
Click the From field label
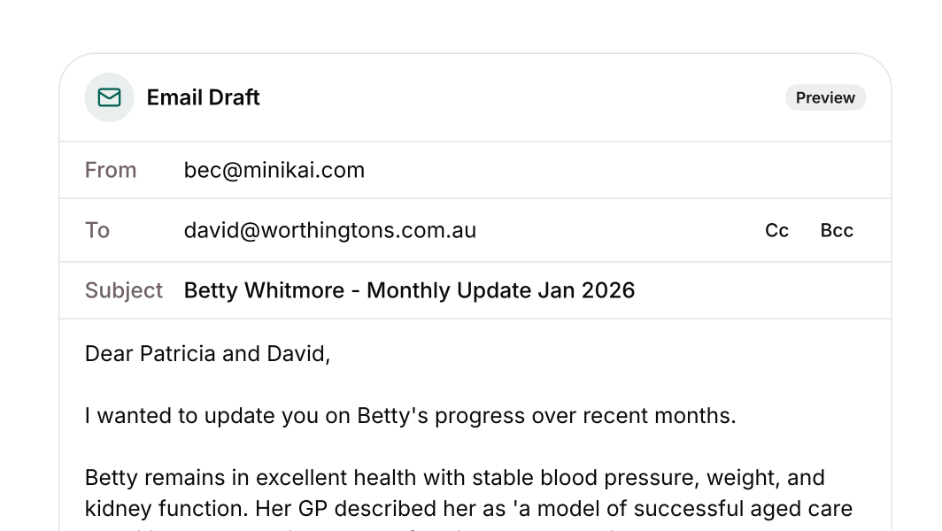click(111, 170)
